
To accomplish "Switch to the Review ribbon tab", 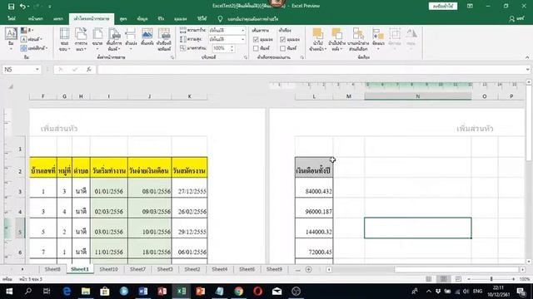I will [x=161, y=19].
